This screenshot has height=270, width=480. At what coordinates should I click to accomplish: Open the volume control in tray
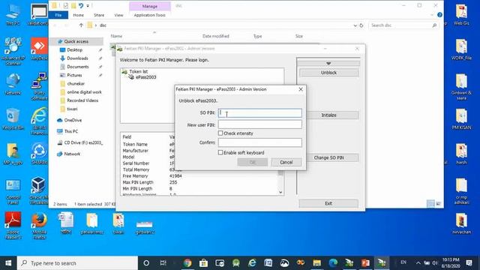coord(435,263)
